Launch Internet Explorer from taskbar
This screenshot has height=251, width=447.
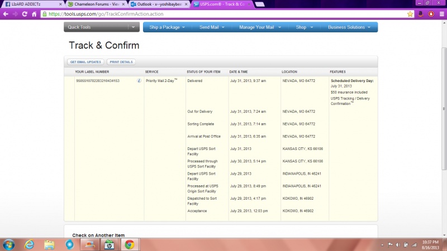29,245
